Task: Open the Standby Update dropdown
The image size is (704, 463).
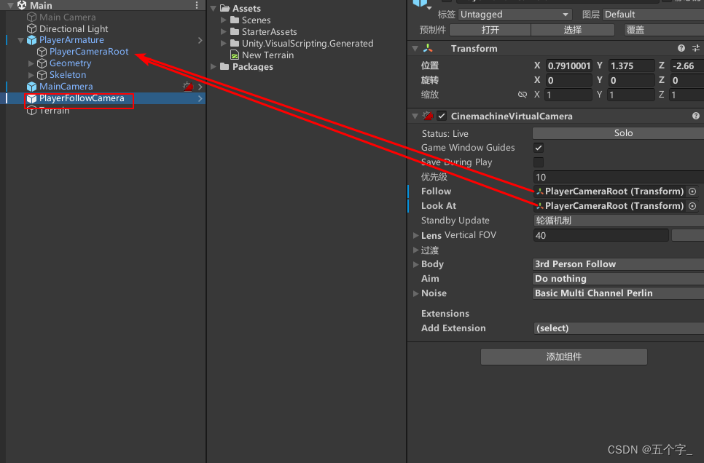Action: pos(618,221)
